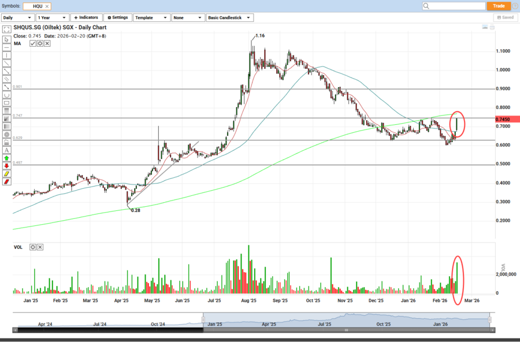Place a red down arrow marker
This screenshot has width=520, height=342.
[x=6, y=165]
